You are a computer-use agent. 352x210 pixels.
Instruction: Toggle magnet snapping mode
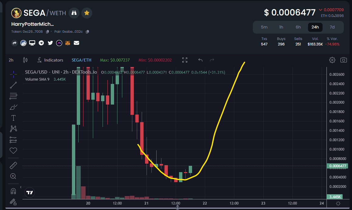[13, 191]
